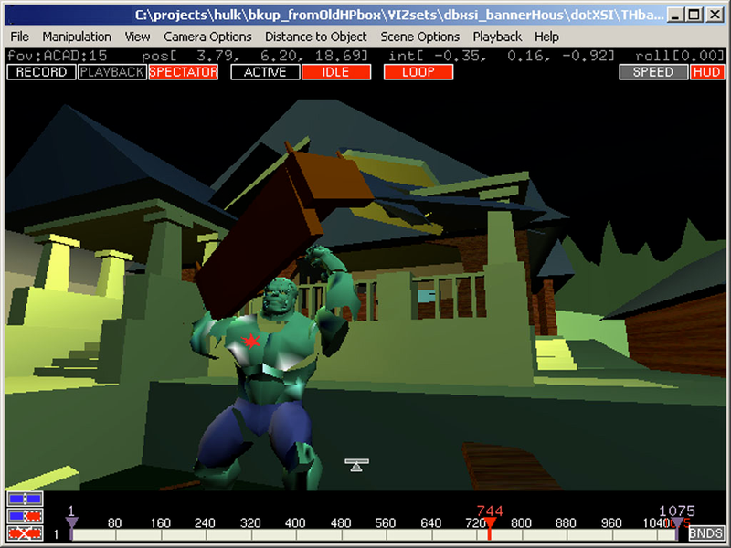Click the "int[" interest vector readout
The width and height of the screenshot is (731, 548).
click(502, 56)
